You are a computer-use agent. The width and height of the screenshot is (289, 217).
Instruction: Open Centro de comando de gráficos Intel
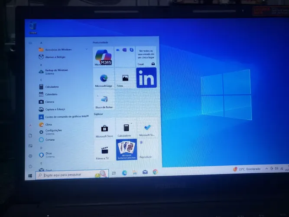pyautogui.click(x=64, y=117)
